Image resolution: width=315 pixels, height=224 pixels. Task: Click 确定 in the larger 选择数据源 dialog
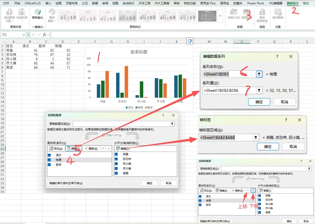149,183
